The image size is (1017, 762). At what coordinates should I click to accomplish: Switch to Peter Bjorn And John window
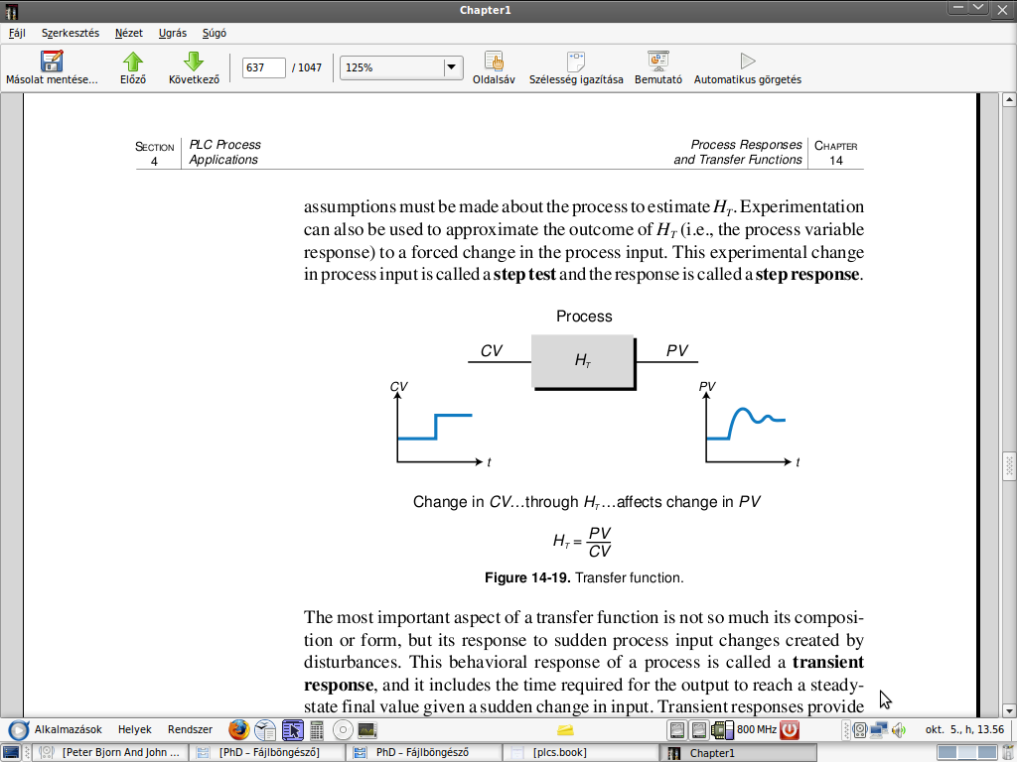click(111, 752)
